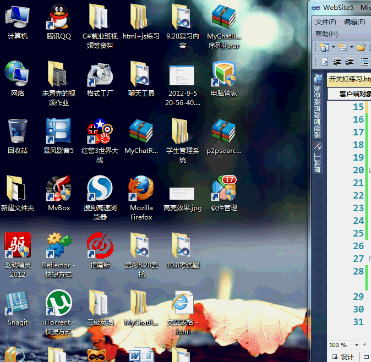Click the Open File folder toolbar icon
This screenshot has width=371, height=362.
coord(361,47)
